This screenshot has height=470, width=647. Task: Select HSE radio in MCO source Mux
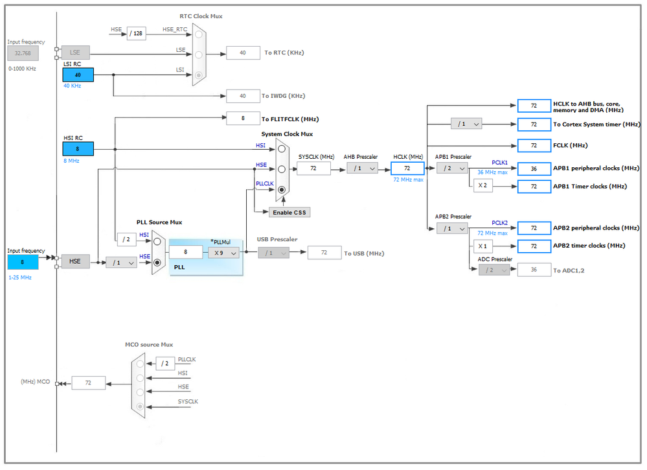[141, 392]
